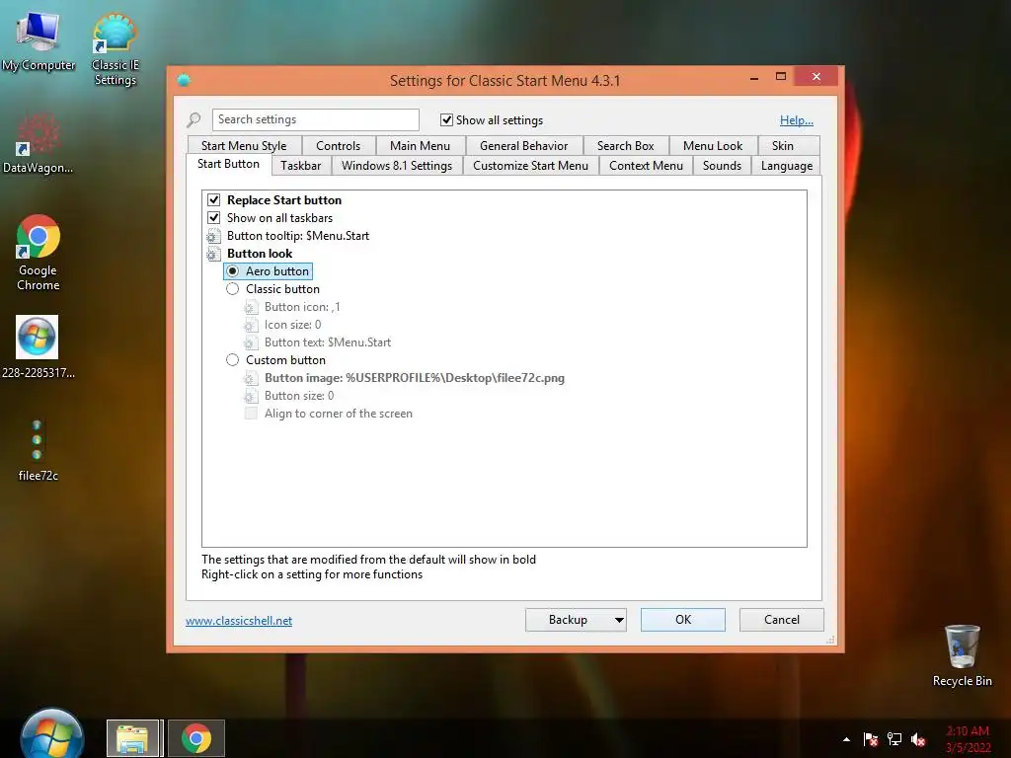This screenshot has height=758, width=1011.
Task: Uncheck Show on all taskbars
Action: coord(213,218)
